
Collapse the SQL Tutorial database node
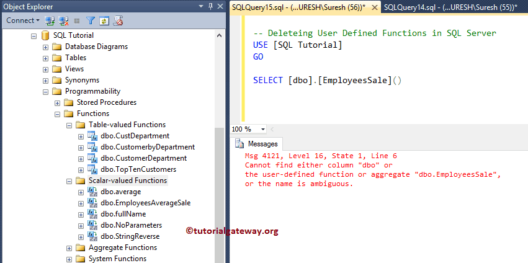[34, 36]
